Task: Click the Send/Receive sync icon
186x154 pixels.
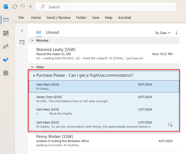Action: (x=15, y=7)
